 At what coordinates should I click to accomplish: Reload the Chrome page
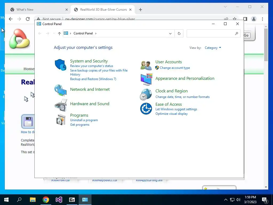28,19
